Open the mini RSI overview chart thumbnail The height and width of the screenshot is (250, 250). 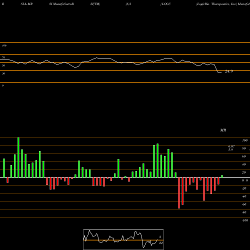pyautogui.click(x=123, y=239)
